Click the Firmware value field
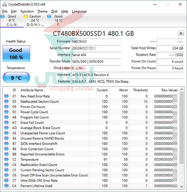Image resolution: width=187 pixels, height=192 pixels. 96,41
